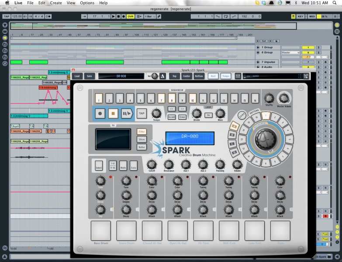Toggle the Host sync button in Spark

pos(213,76)
